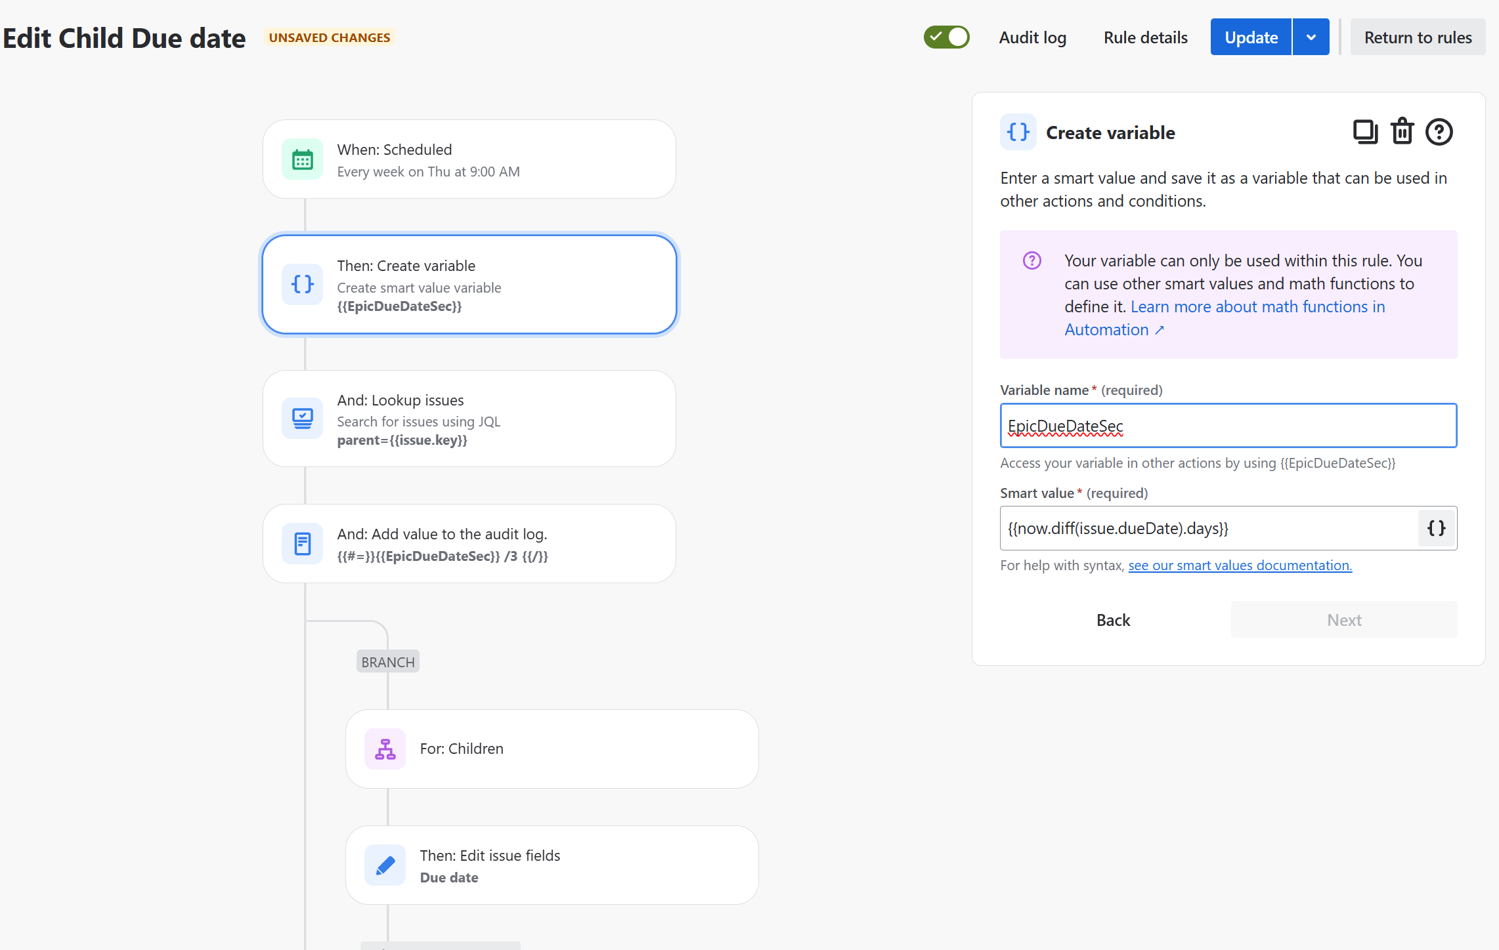The width and height of the screenshot is (1499, 950).
Task: Select the For: Children branch icon
Action: tap(385, 748)
